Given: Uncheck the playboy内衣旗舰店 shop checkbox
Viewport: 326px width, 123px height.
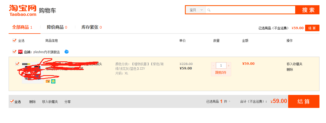Looking at the screenshot, I should 14,51.
